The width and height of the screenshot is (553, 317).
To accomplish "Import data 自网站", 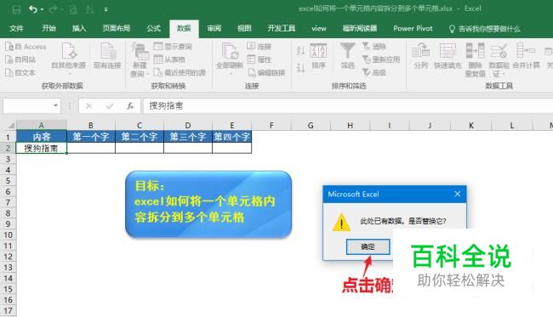I will point(20,59).
